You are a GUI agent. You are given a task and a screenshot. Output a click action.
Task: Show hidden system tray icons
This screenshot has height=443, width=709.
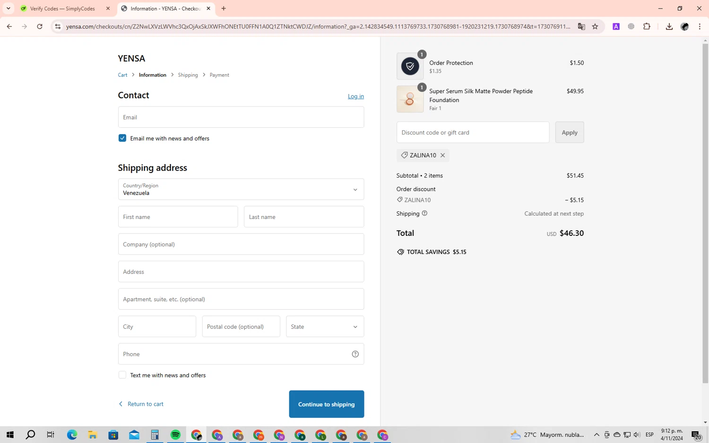pos(597,434)
